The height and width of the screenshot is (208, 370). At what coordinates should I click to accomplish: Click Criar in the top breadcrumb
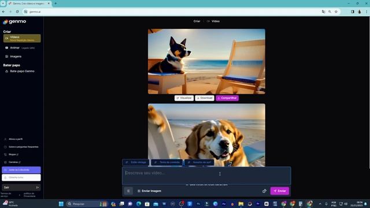[197, 21]
